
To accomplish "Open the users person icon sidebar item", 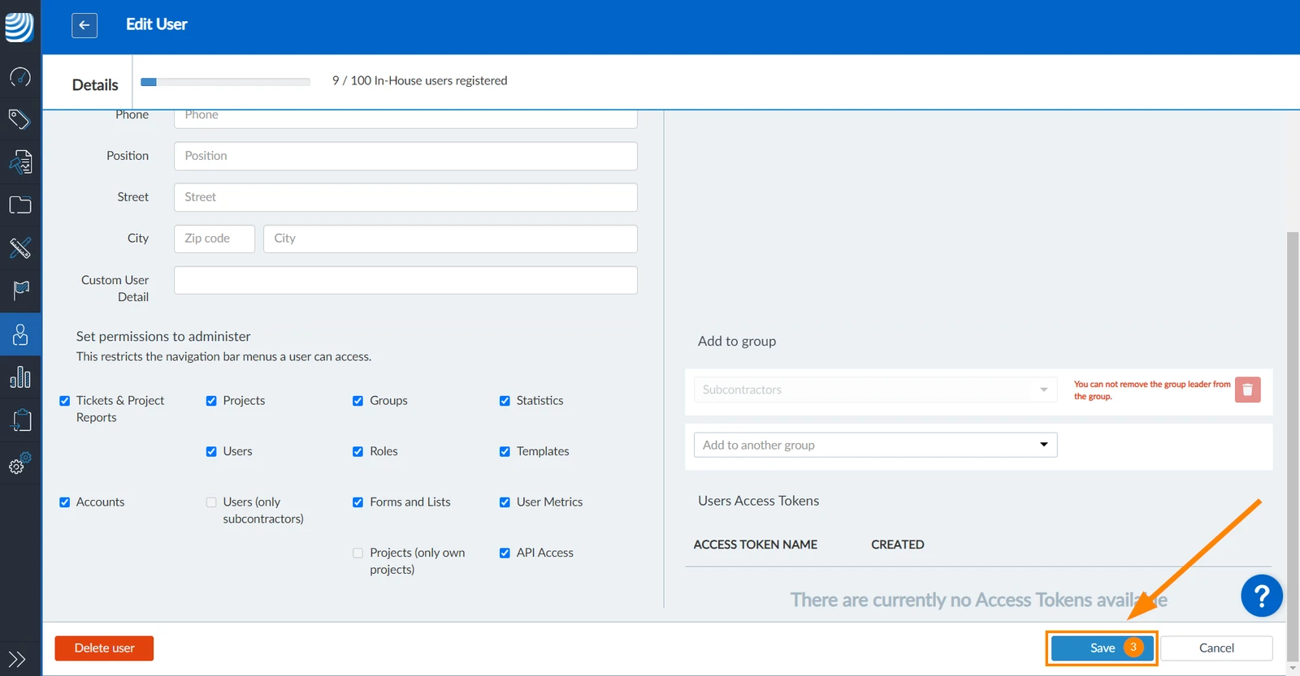I will (x=20, y=334).
